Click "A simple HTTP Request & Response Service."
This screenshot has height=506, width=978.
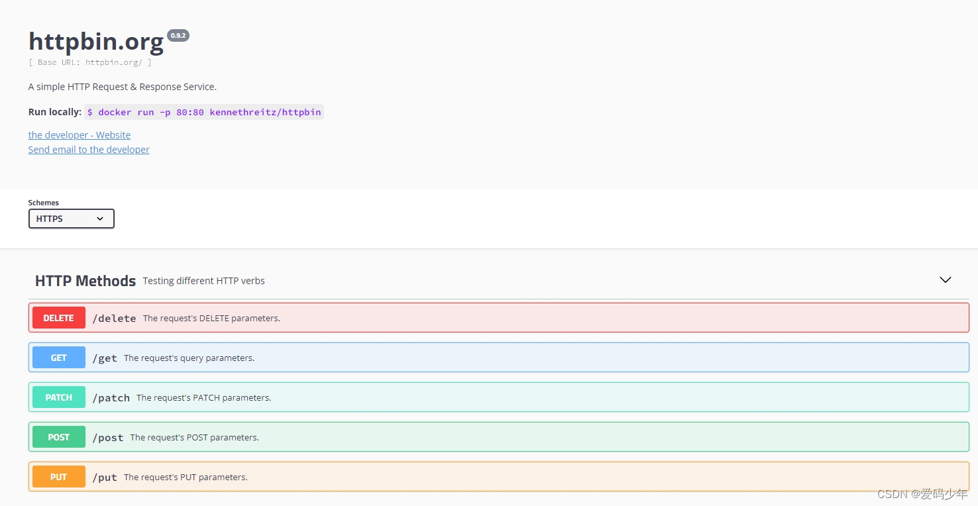click(x=123, y=87)
